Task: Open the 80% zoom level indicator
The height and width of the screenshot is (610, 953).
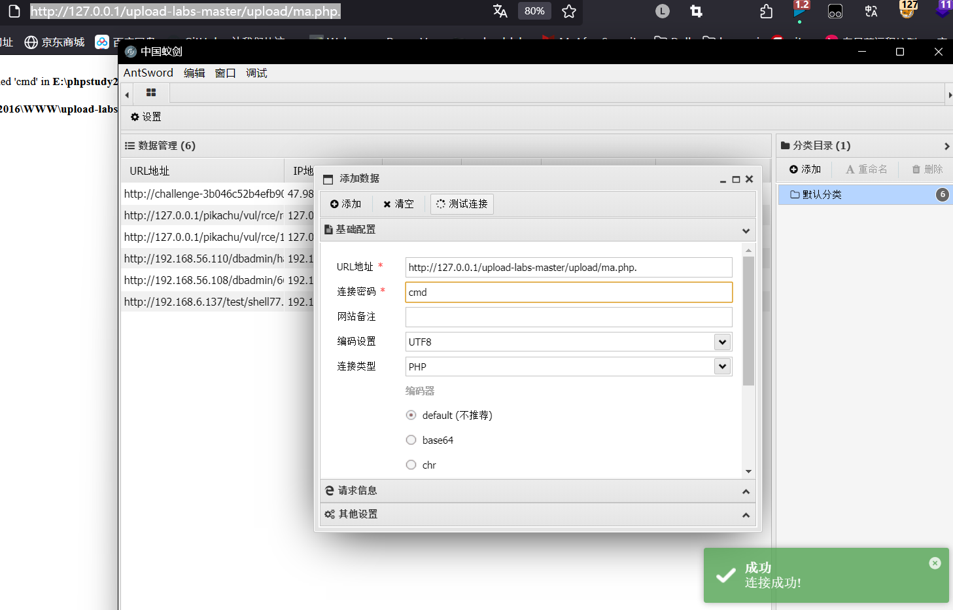Action: coord(534,11)
